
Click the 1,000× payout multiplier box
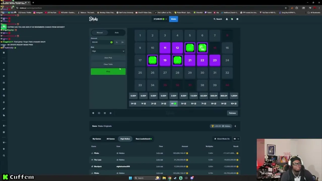click(x=234, y=96)
